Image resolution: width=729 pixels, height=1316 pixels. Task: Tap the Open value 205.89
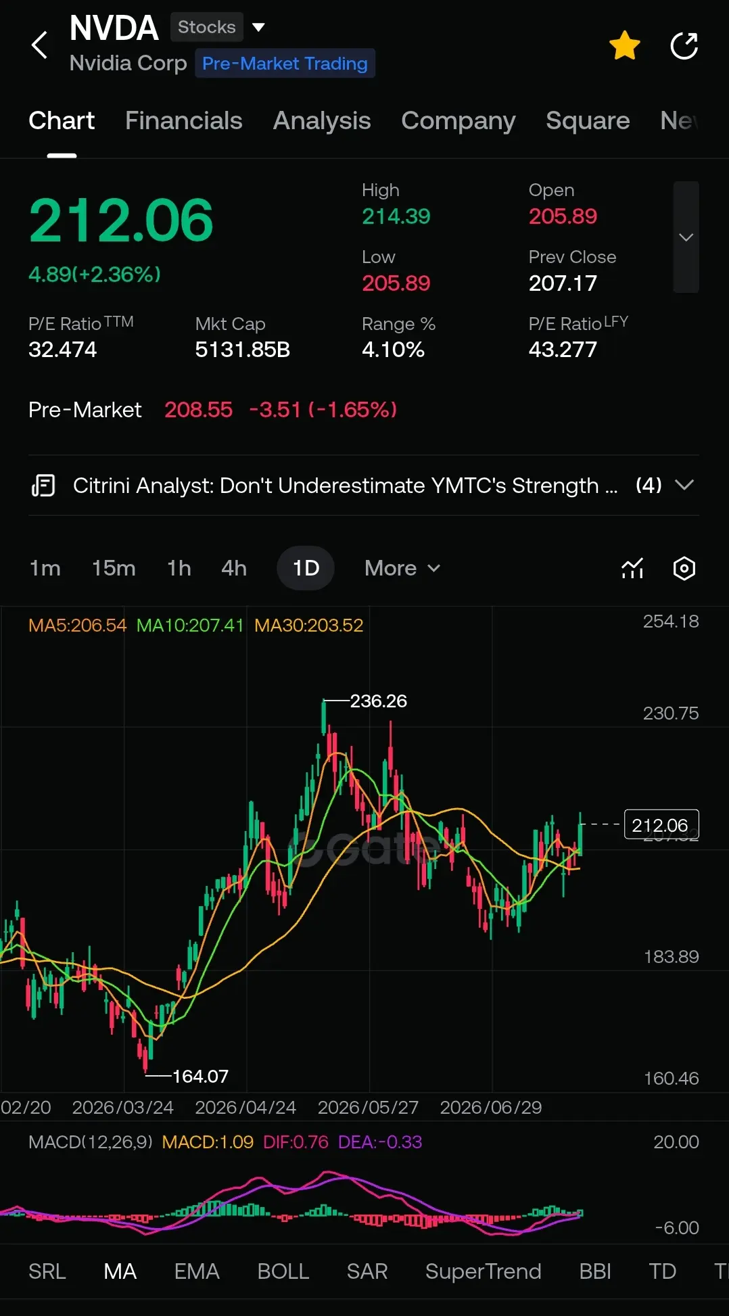563,216
